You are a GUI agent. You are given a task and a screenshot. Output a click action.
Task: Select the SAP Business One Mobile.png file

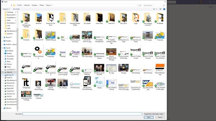87,83
